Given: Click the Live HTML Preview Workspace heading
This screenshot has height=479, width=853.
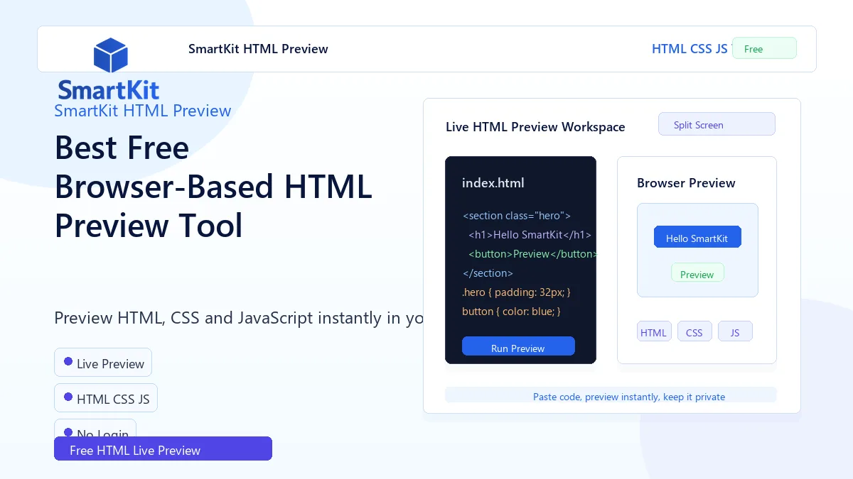Looking at the screenshot, I should point(535,127).
